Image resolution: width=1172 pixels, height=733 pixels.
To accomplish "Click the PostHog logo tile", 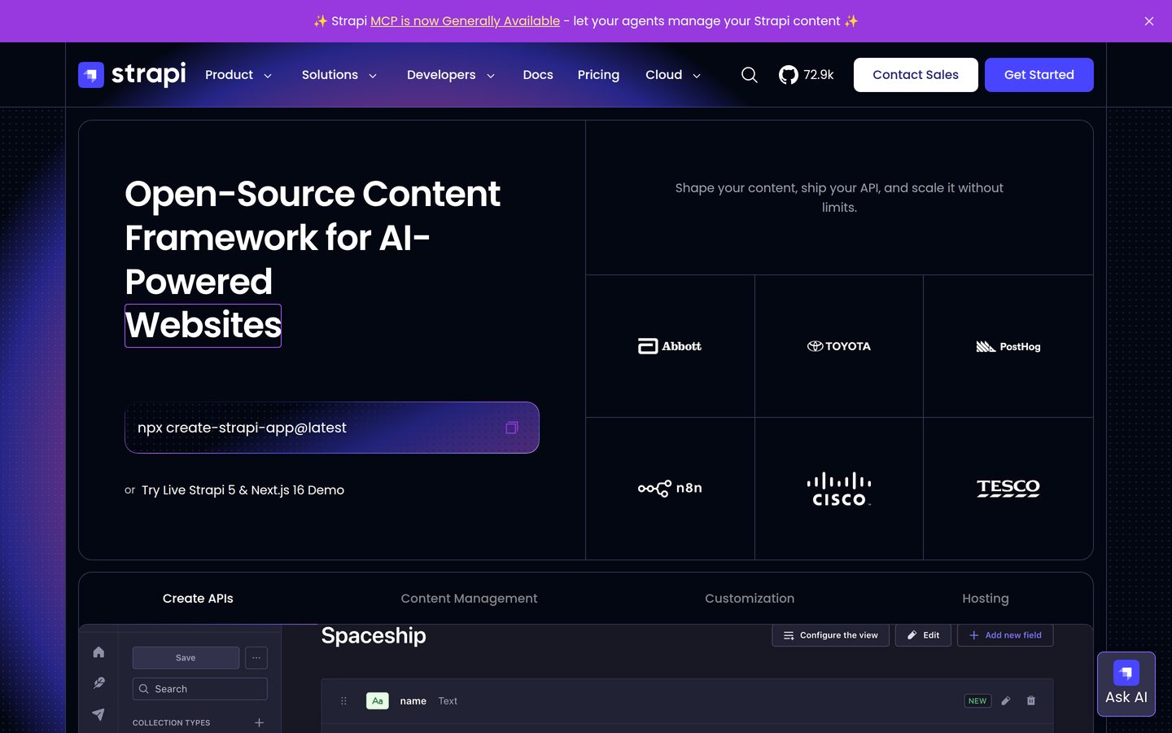I will 1008,346.
